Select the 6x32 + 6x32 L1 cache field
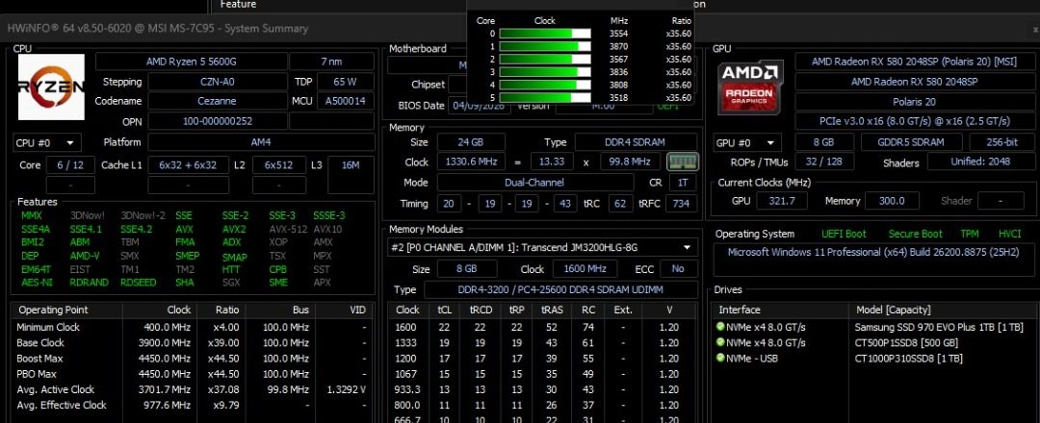The height and width of the screenshot is (423, 1040). pos(189,164)
